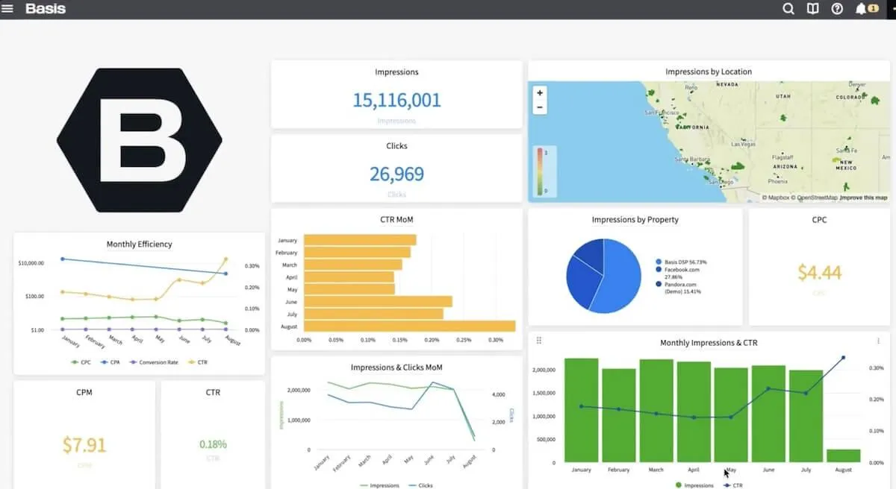Image resolution: width=896 pixels, height=489 pixels.
Task: Open the OpenStreetMap attribution link
Action: pyautogui.click(x=814, y=198)
